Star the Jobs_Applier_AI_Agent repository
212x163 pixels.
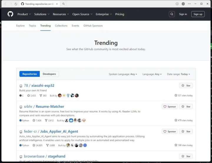click(186, 132)
